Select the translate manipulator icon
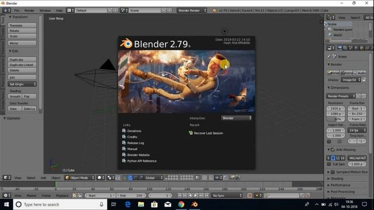This screenshot has height=210, width=374. [x=130, y=177]
